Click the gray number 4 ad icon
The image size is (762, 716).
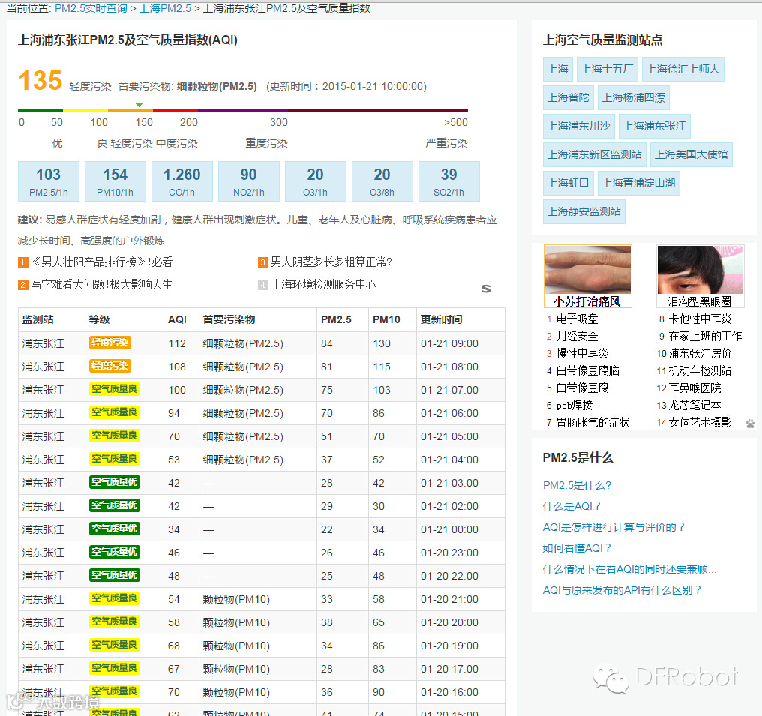tap(263, 285)
